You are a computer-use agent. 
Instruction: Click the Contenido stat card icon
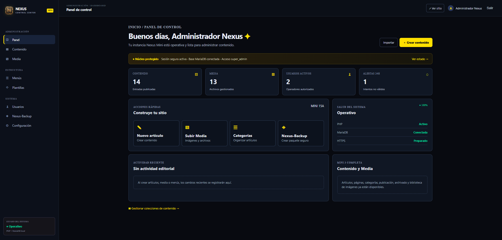point(196,74)
